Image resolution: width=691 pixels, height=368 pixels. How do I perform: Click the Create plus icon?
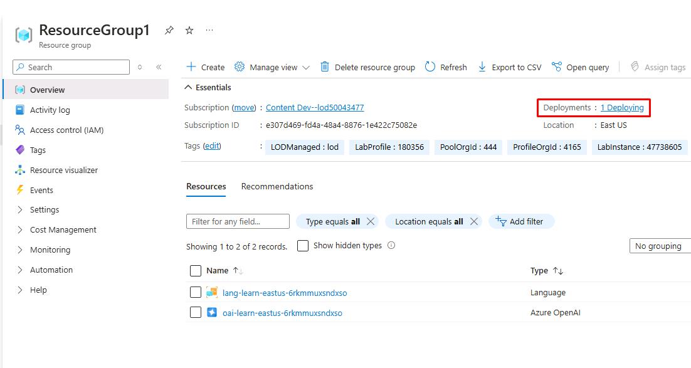[191, 66]
